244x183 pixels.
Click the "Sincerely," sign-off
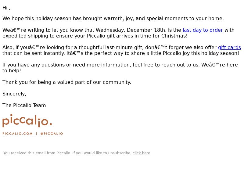(x=14, y=94)
